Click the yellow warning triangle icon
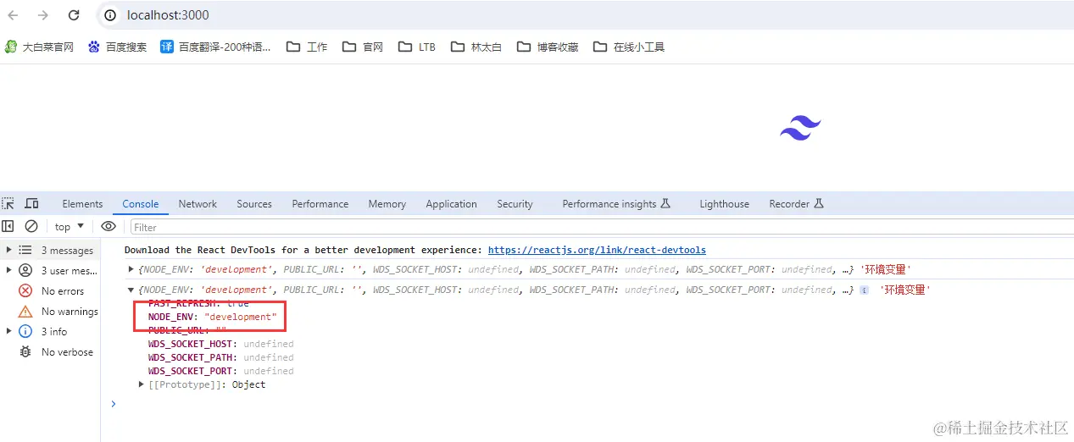Viewport: 1074px width, 442px height. click(25, 311)
